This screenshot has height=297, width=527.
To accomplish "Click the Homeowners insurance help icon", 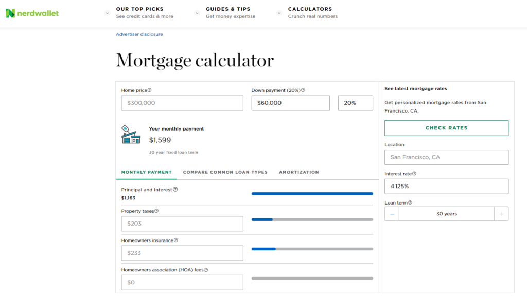I will (176, 240).
